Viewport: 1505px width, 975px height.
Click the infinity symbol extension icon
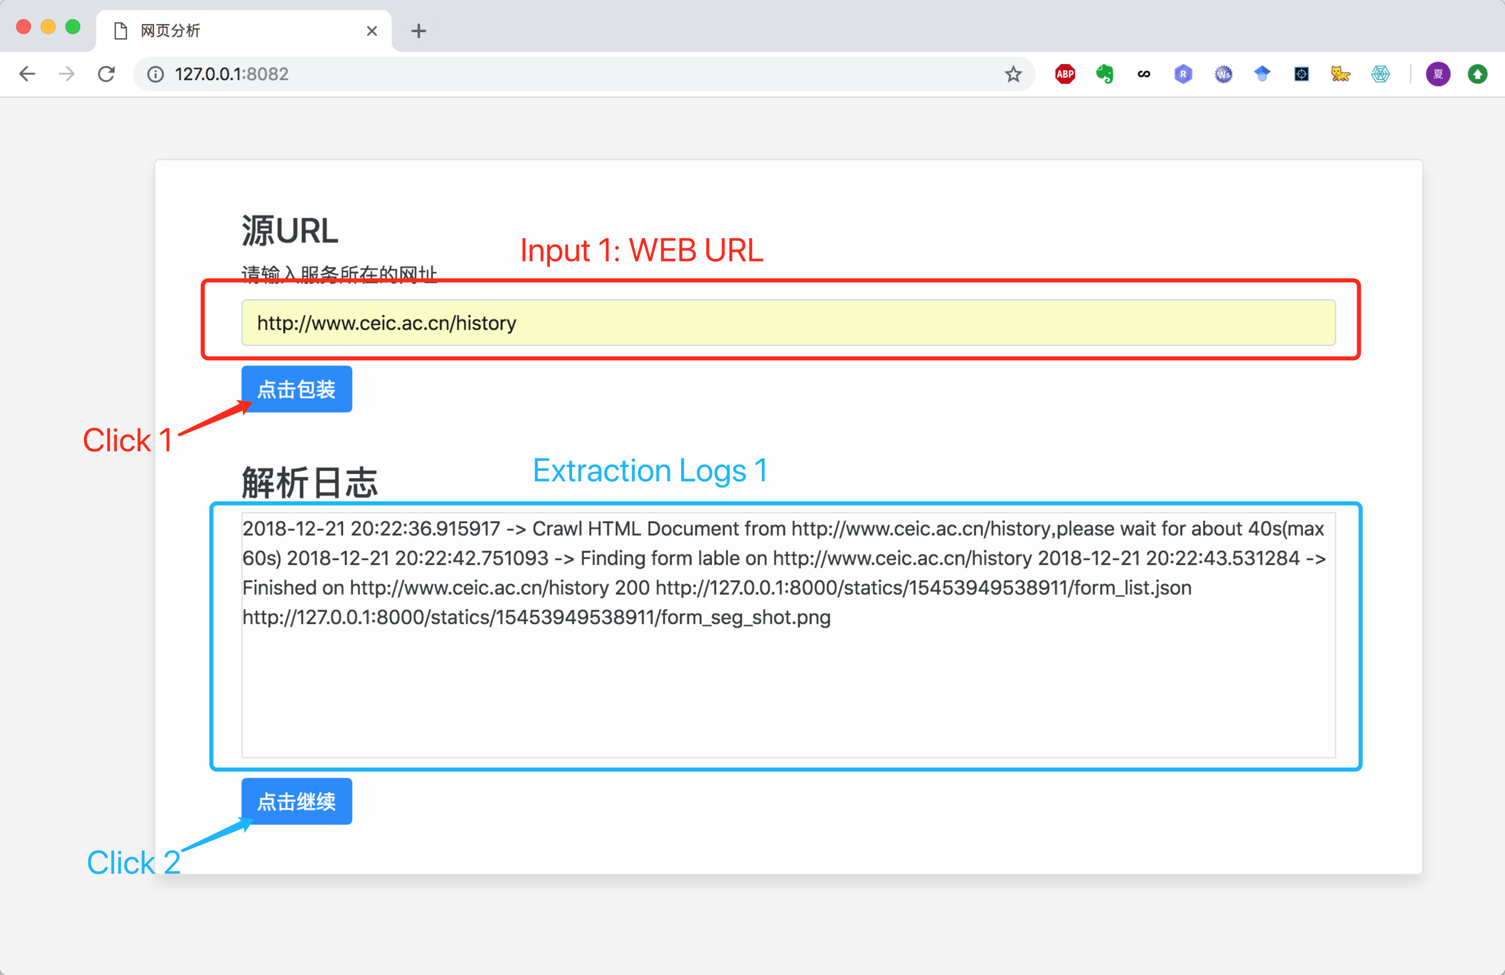click(1144, 74)
